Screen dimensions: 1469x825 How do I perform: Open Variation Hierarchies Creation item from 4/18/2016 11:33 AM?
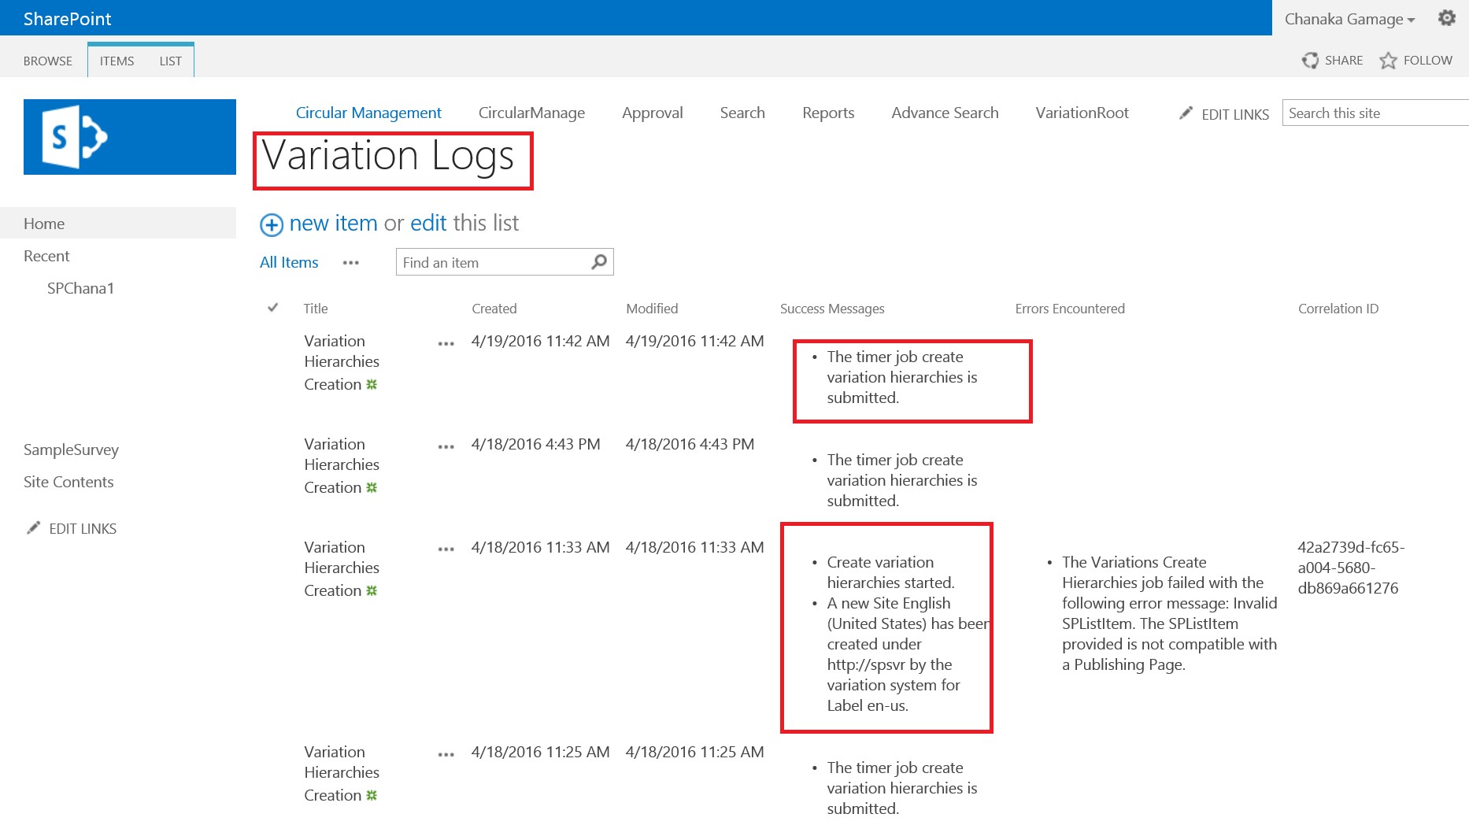pyautogui.click(x=342, y=568)
